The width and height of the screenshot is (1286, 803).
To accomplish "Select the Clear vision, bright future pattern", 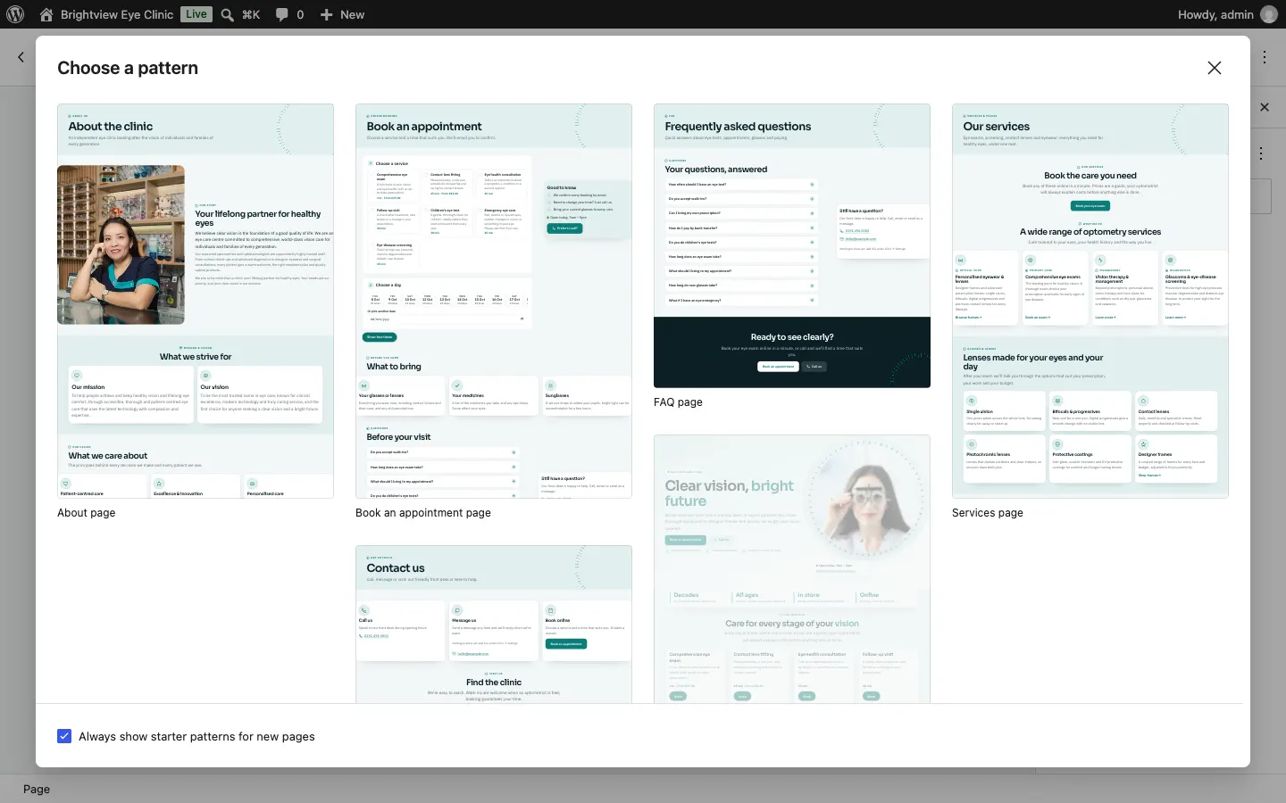I will click(792, 568).
